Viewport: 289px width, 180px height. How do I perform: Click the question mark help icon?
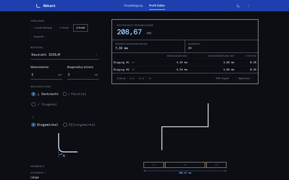(33, 117)
